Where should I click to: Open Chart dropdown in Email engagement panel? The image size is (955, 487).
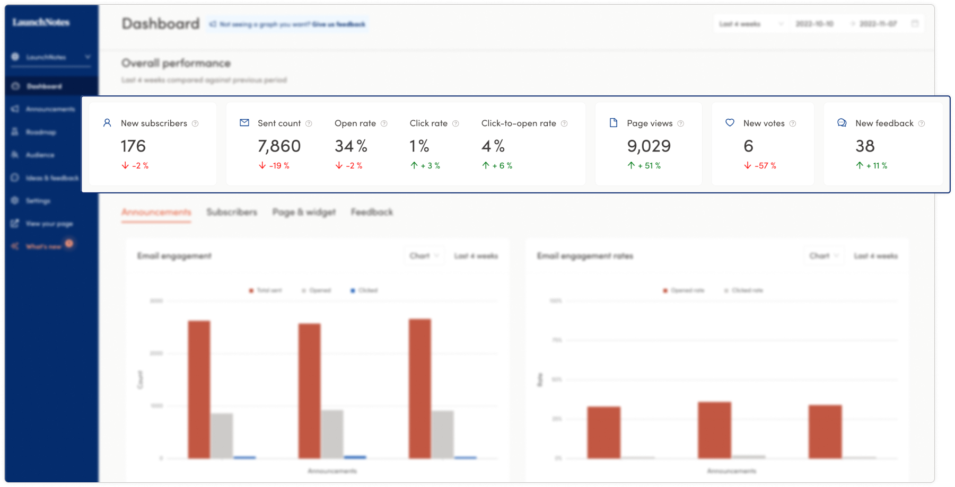[x=424, y=256]
